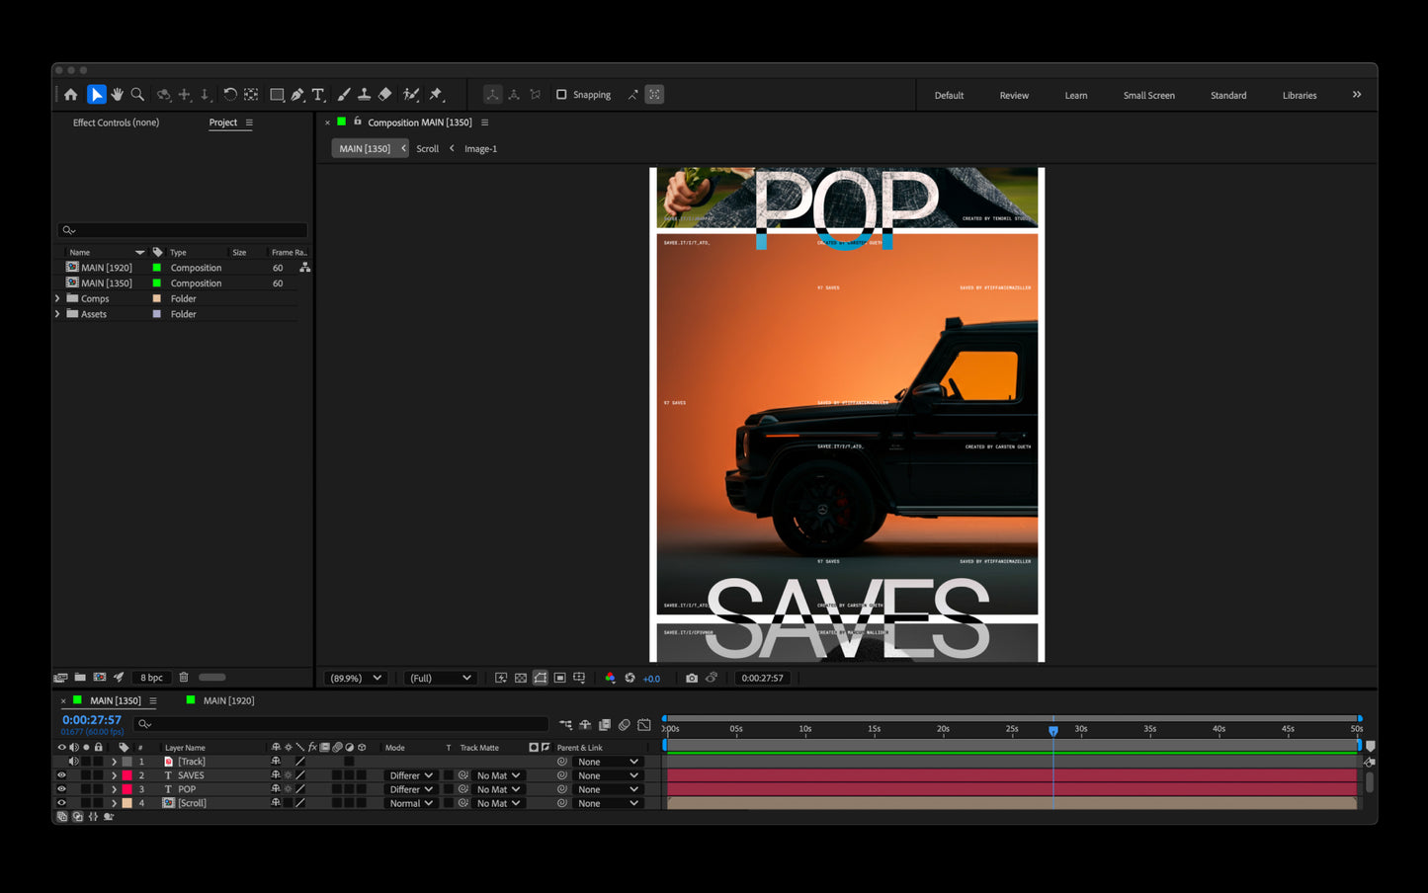Toggle visibility of the [Scroll] layer
This screenshot has height=893, width=1428.
[x=61, y=803]
